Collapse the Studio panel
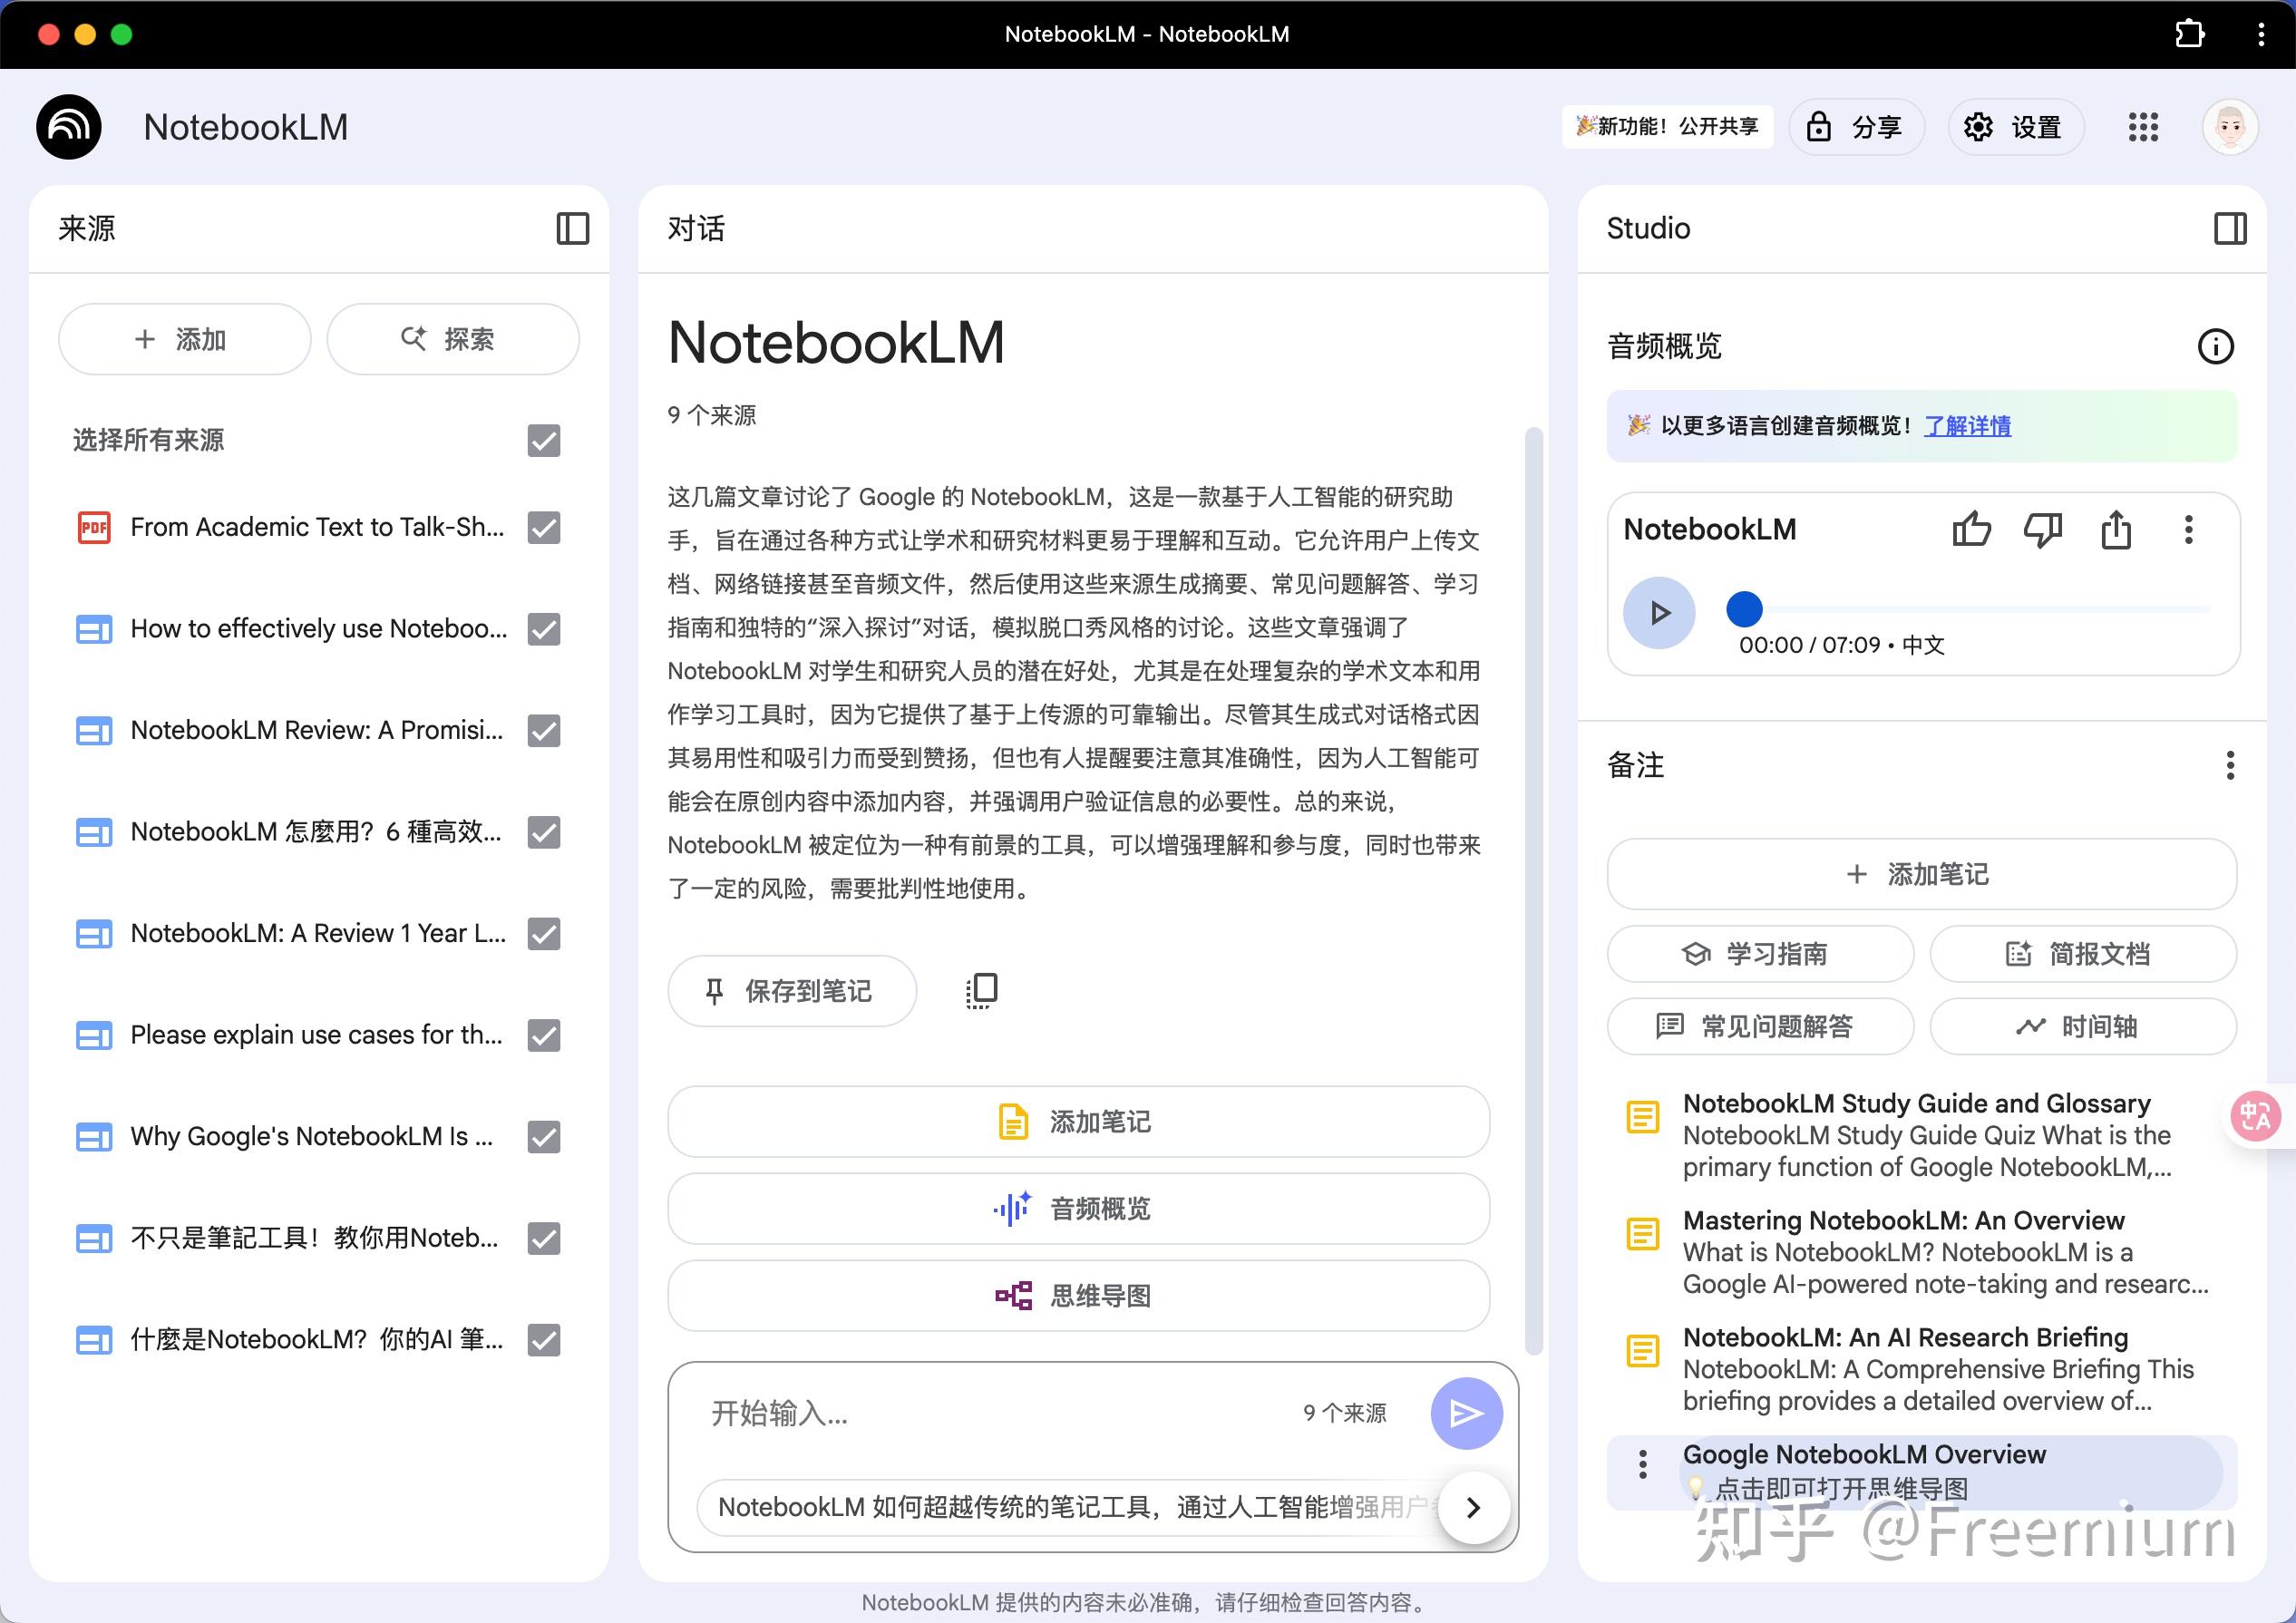The height and width of the screenshot is (1623, 2296). point(2230,228)
